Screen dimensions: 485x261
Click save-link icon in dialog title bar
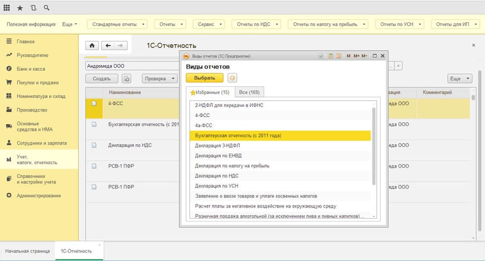pyautogui.click(x=321, y=56)
